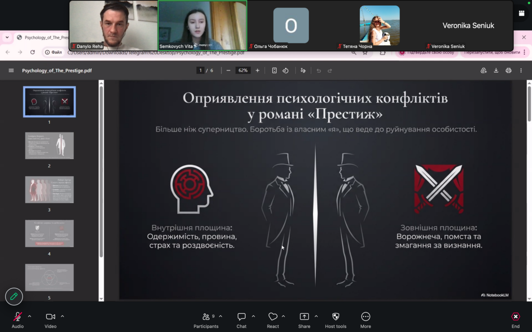Viewport: 532px width, 332px height.
Task: Rotate the PDF with the rotate icon
Action: pyautogui.click(x=286, y=70)
